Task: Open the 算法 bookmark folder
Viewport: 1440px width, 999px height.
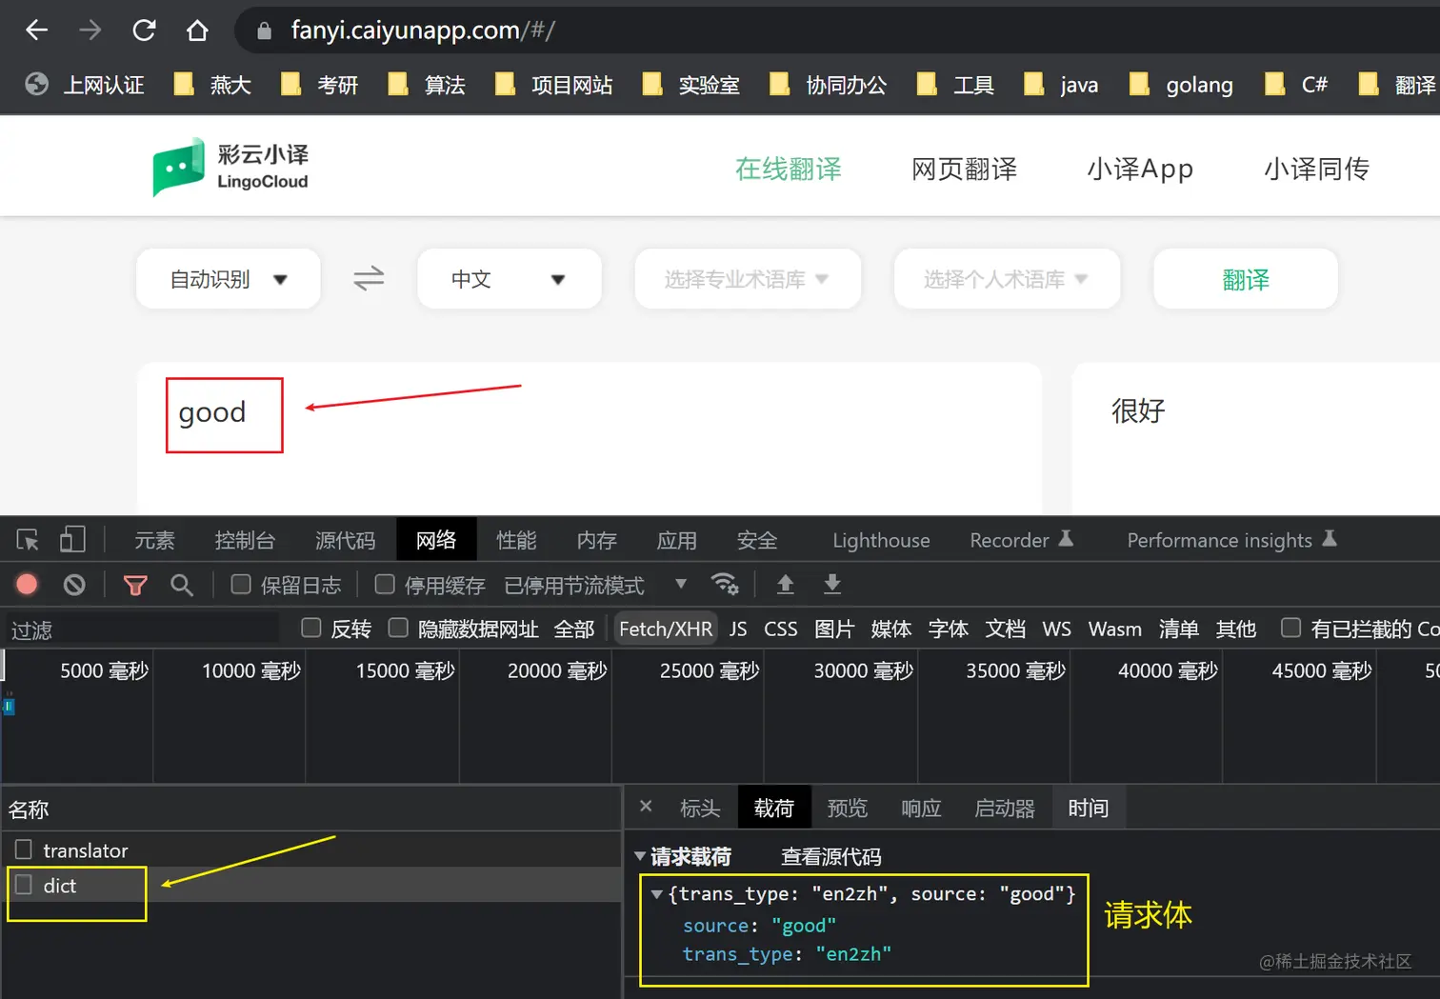Action: [x=426, y=85]
